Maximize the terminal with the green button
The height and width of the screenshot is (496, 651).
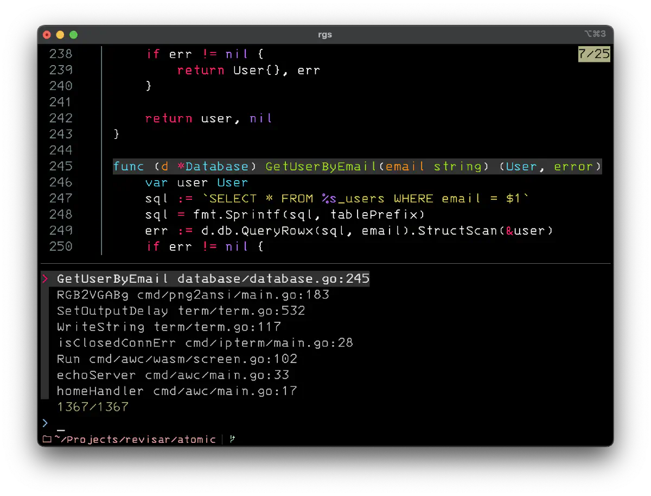coord(74,35)
